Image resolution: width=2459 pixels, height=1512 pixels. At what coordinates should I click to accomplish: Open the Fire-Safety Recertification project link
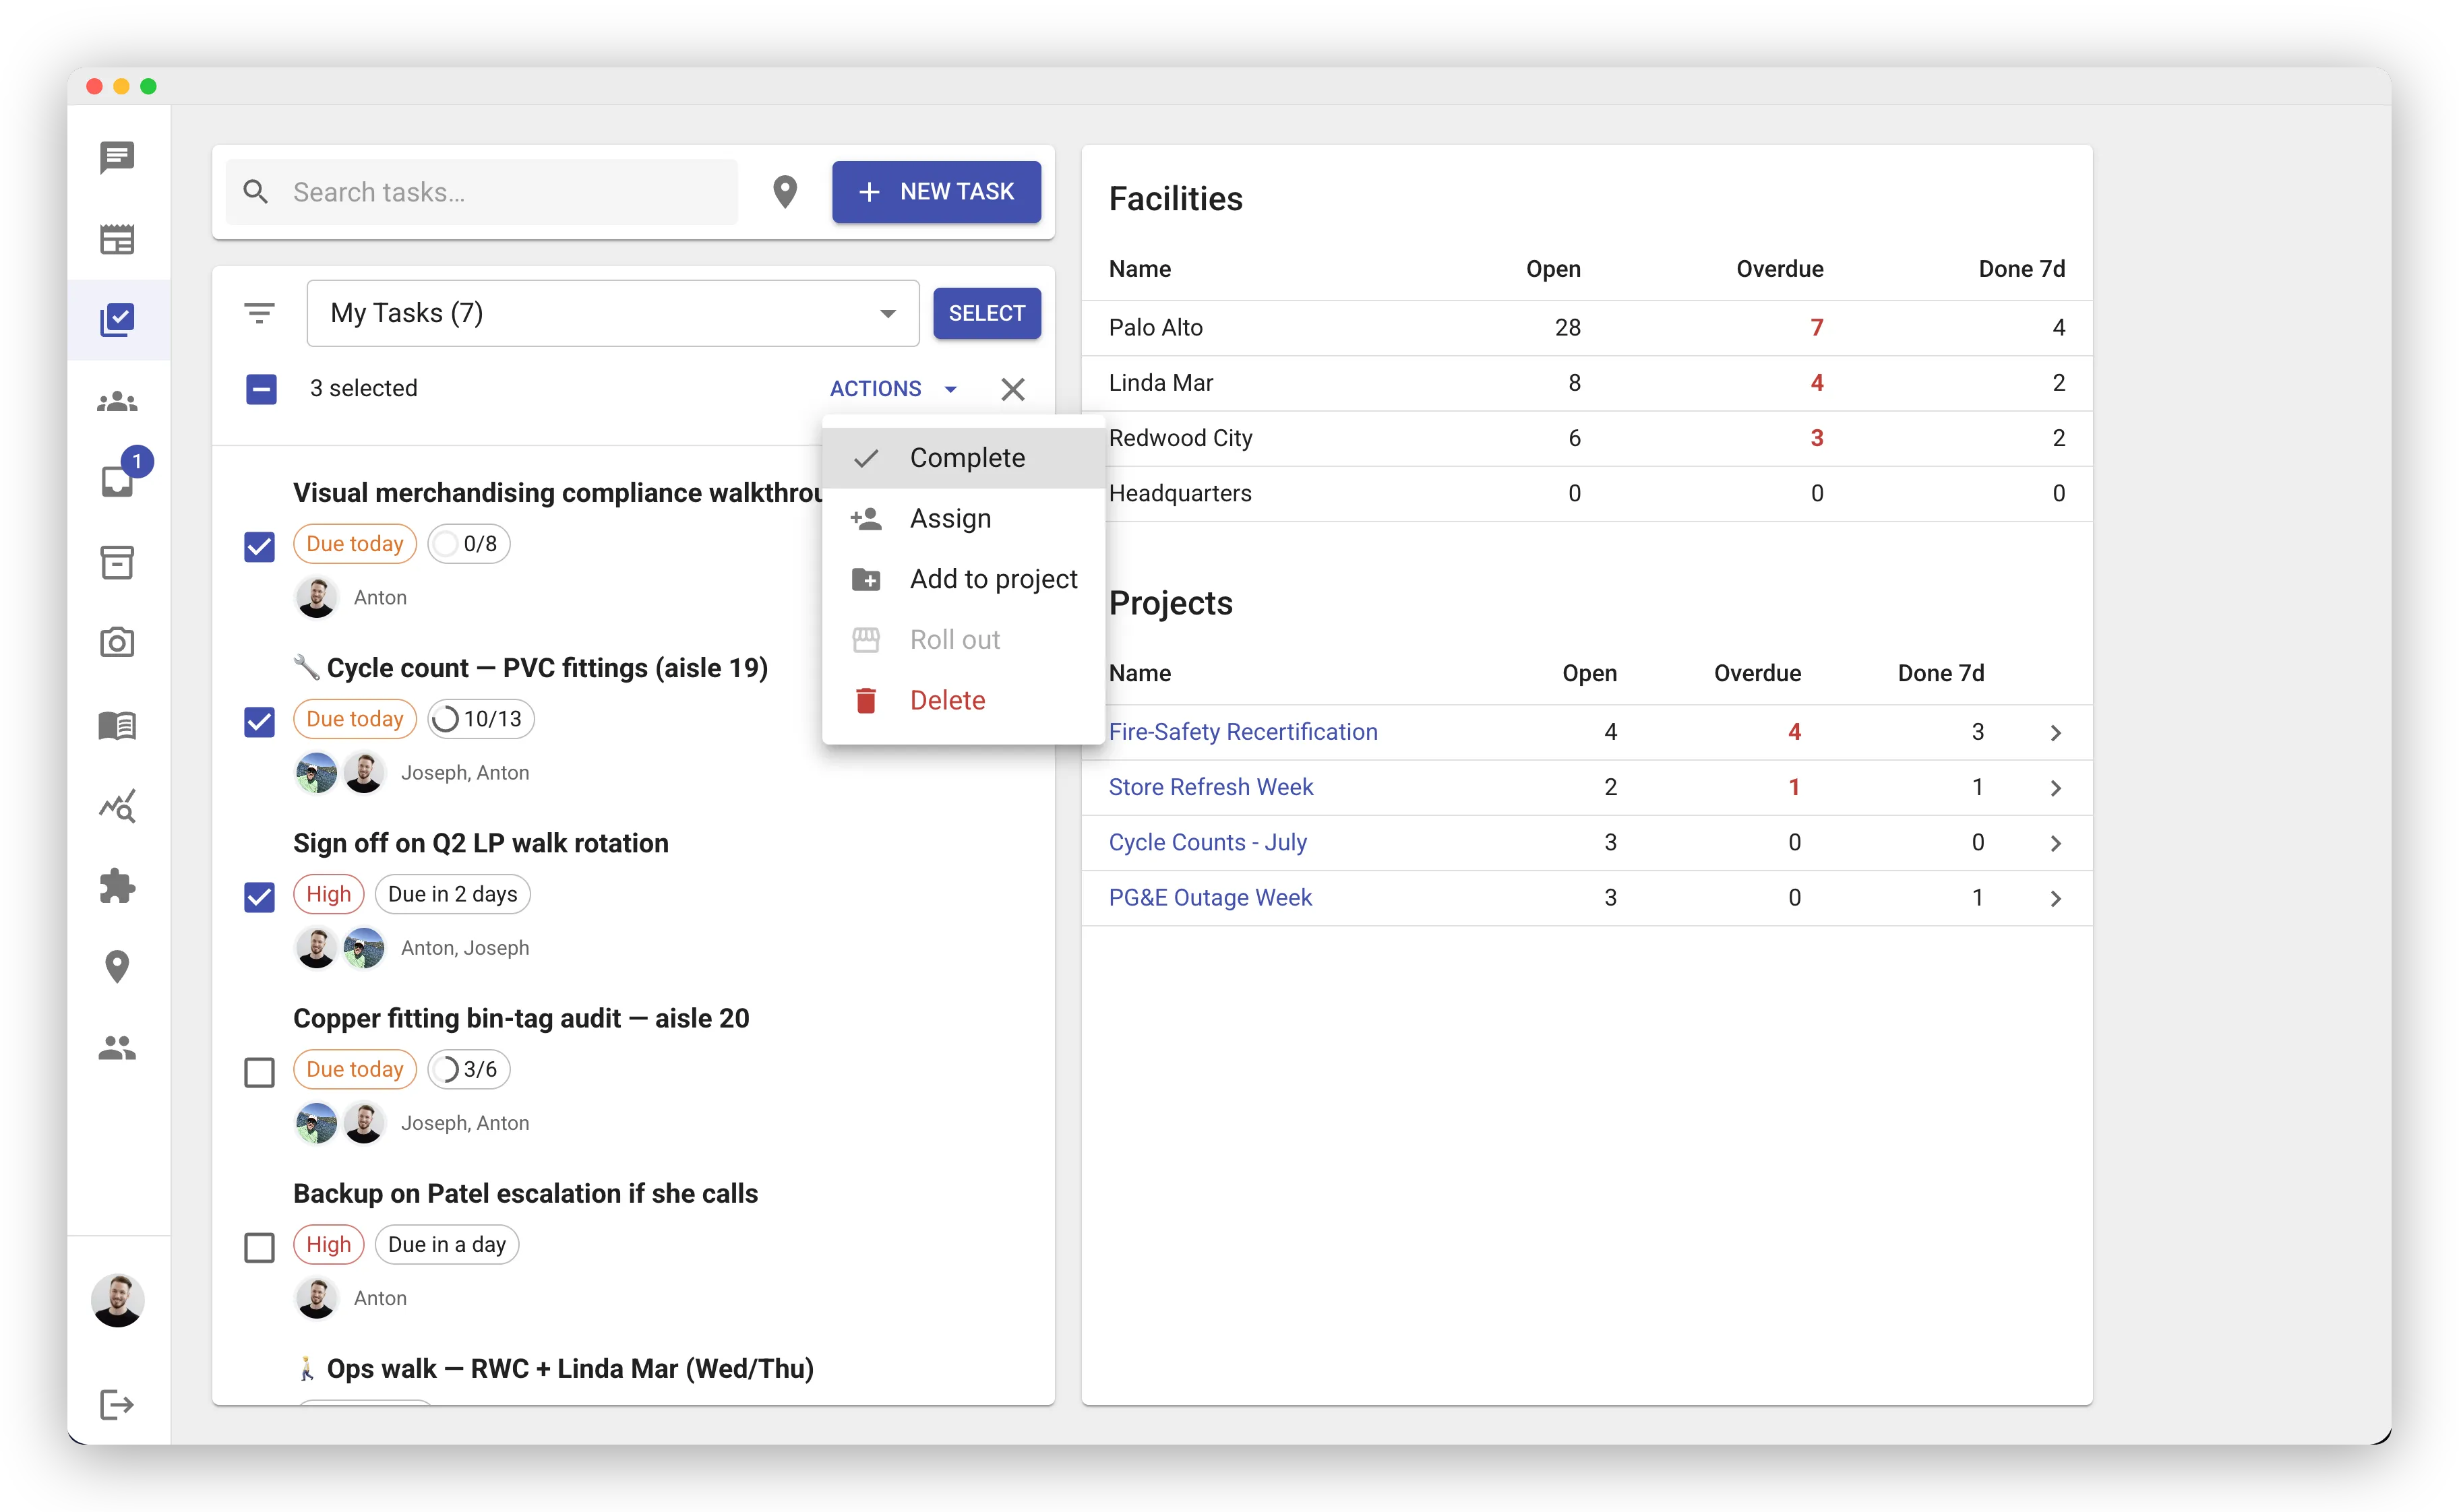click(1242, 732)
